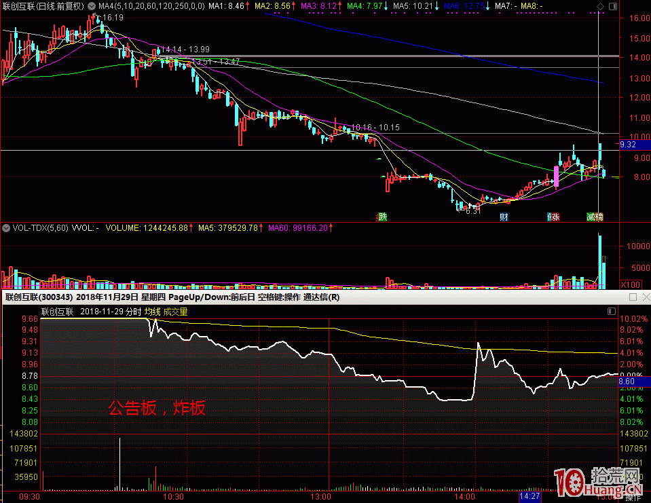The width and height of the screenshot is (651, 503).
Task: Click the 14:27 highlighted time marker
Action: click(x=529, y=498)
